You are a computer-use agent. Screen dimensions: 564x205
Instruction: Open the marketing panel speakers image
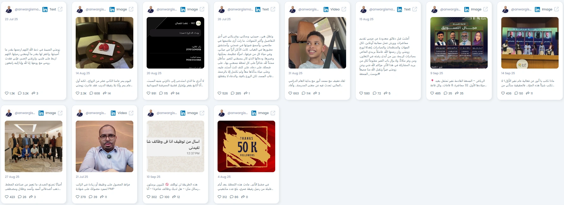(459, 43)
